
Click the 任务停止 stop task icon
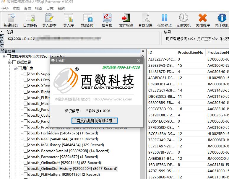tap(165, 20)
